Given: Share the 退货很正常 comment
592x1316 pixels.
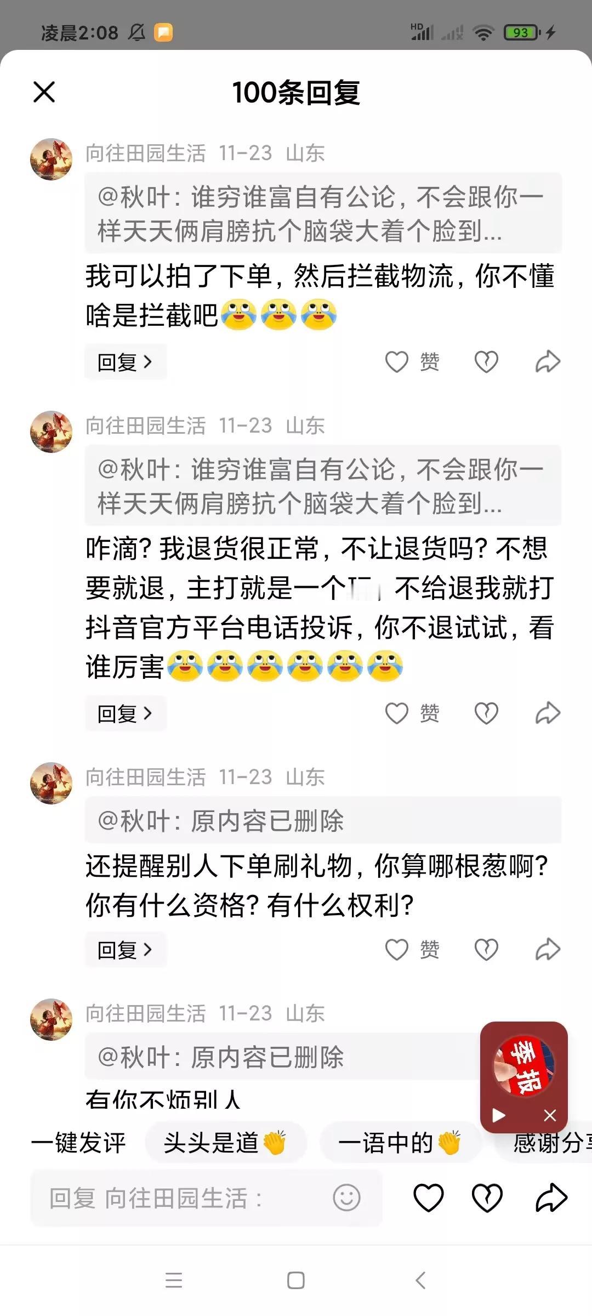Looking at the screenshot, I should pos(548,713).
